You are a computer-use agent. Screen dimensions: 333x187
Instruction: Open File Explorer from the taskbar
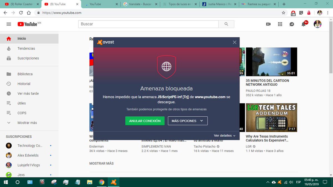click(x=90, y=182)
